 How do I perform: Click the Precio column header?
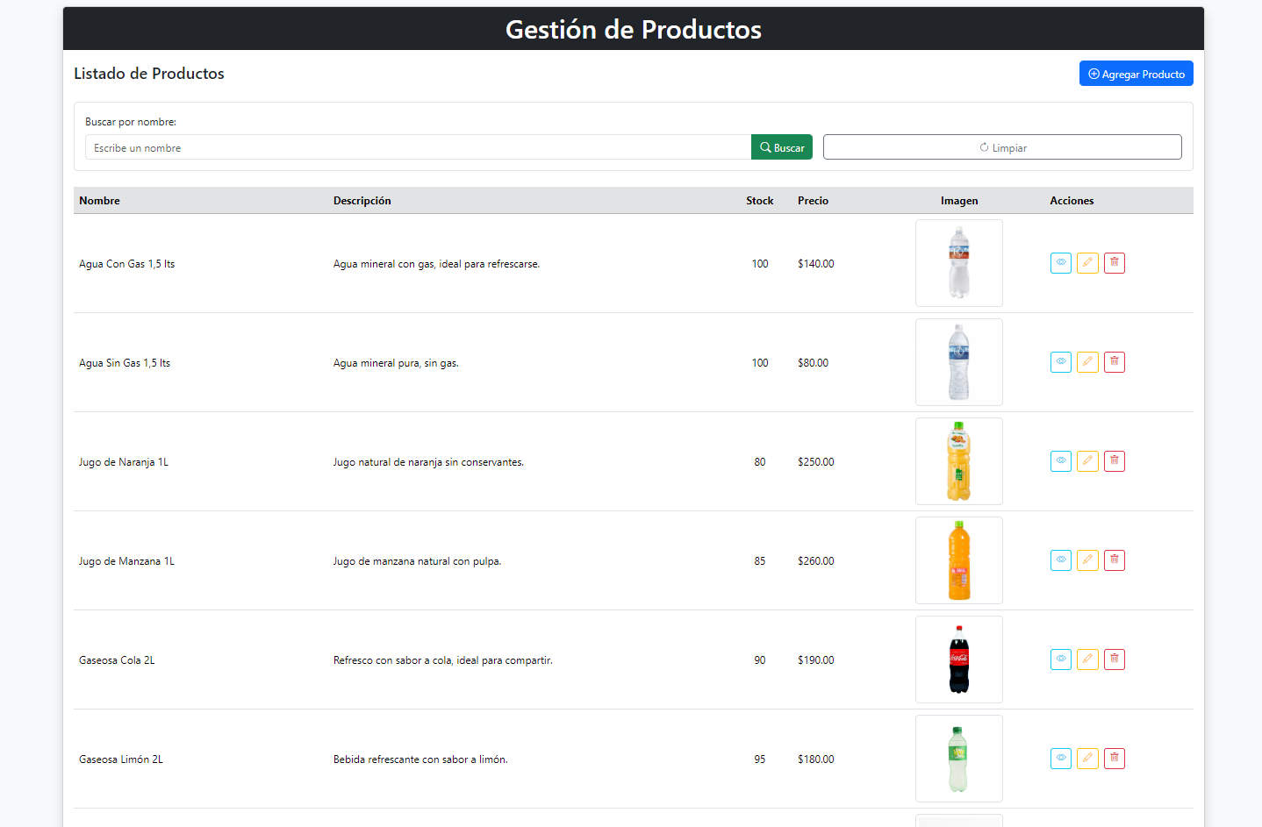tap(813, 201)
